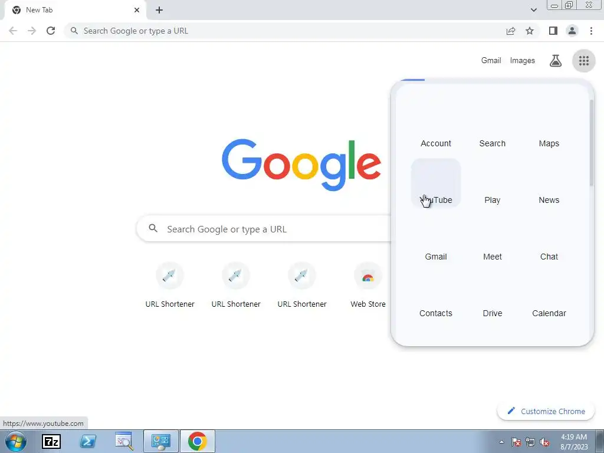The image size is (604, 453).
Task: Open Search Labs flask icon
Action: click(556, 61)
